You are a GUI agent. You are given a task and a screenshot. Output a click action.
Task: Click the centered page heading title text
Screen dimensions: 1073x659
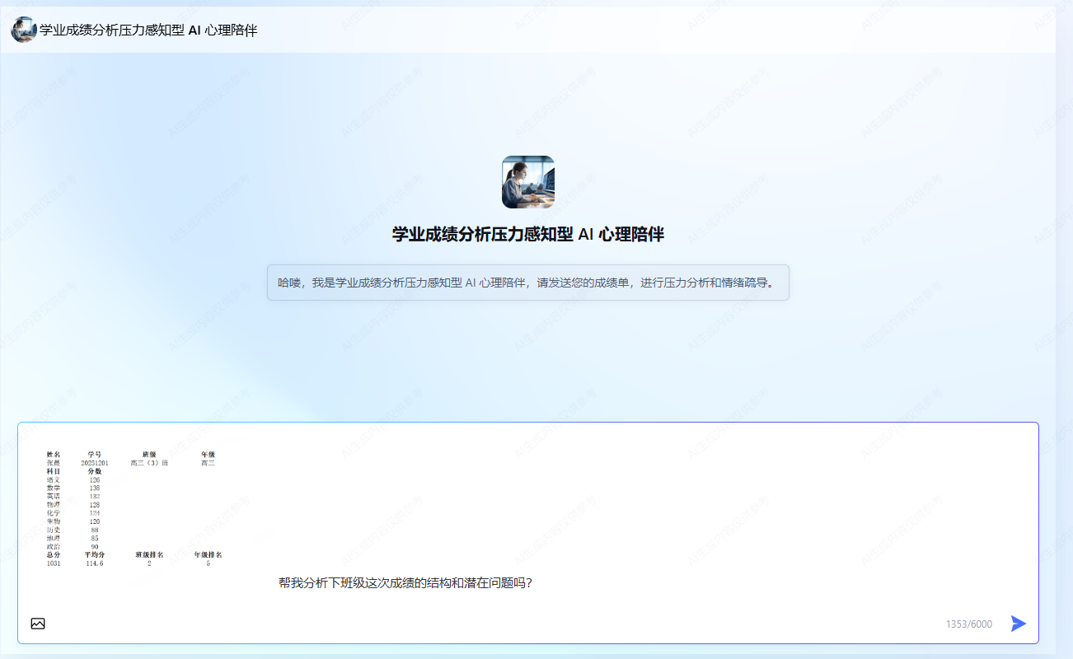527,233
